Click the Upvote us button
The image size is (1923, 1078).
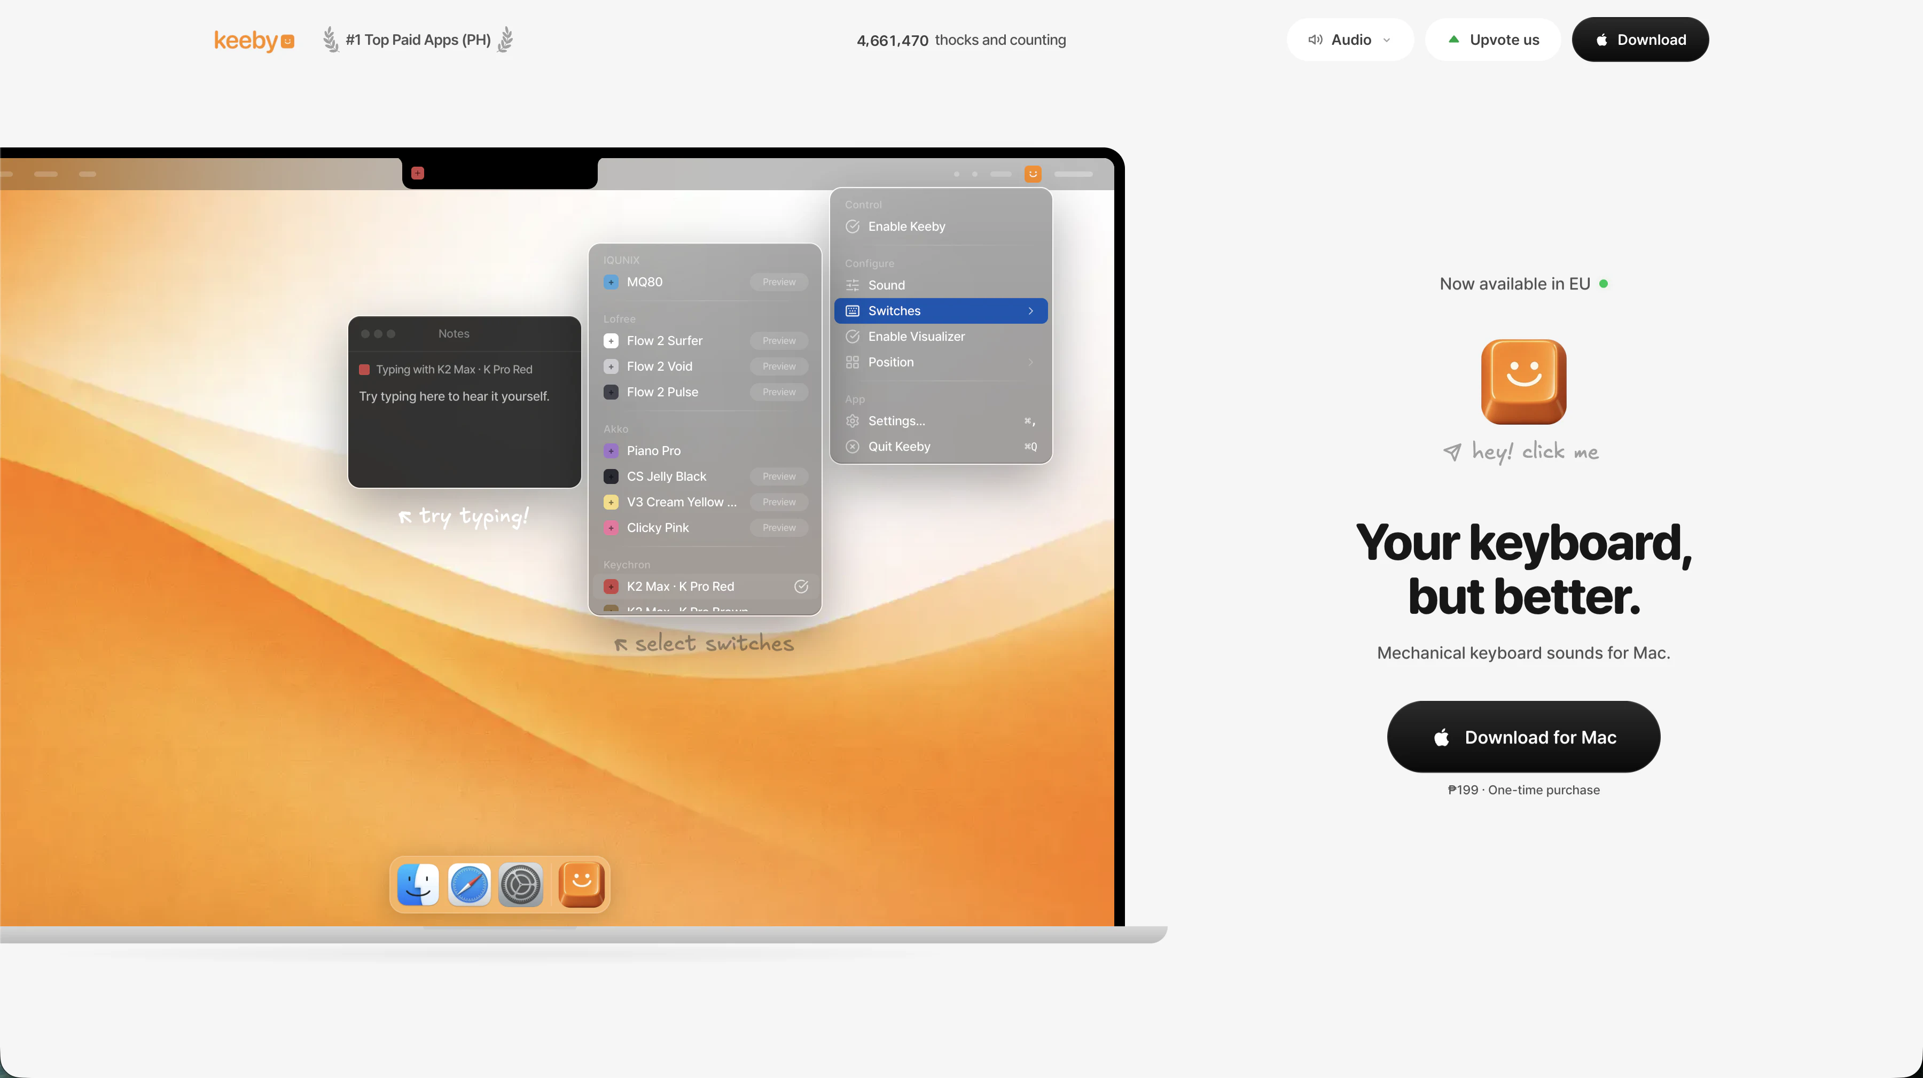[1493, 40]
